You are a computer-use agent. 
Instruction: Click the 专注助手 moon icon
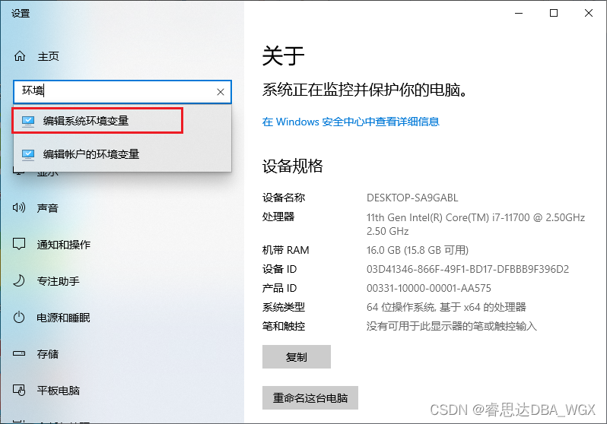19,280
